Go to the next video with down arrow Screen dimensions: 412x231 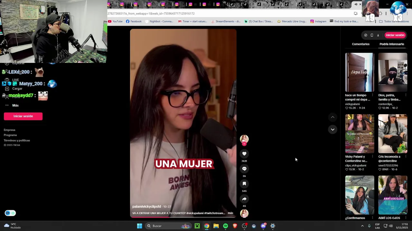tap(332, 130)
